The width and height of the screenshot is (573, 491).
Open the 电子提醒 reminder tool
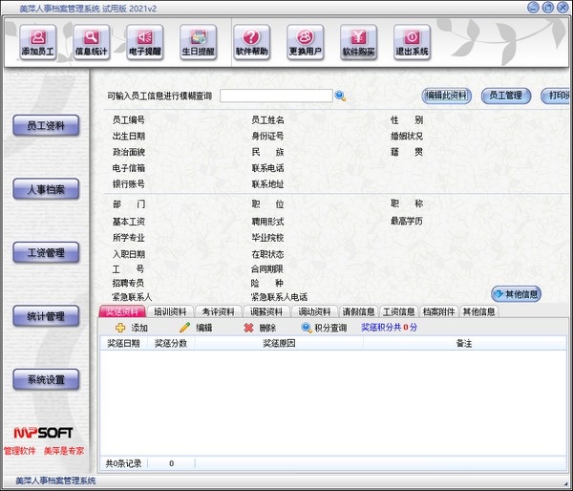pos(145,42)
